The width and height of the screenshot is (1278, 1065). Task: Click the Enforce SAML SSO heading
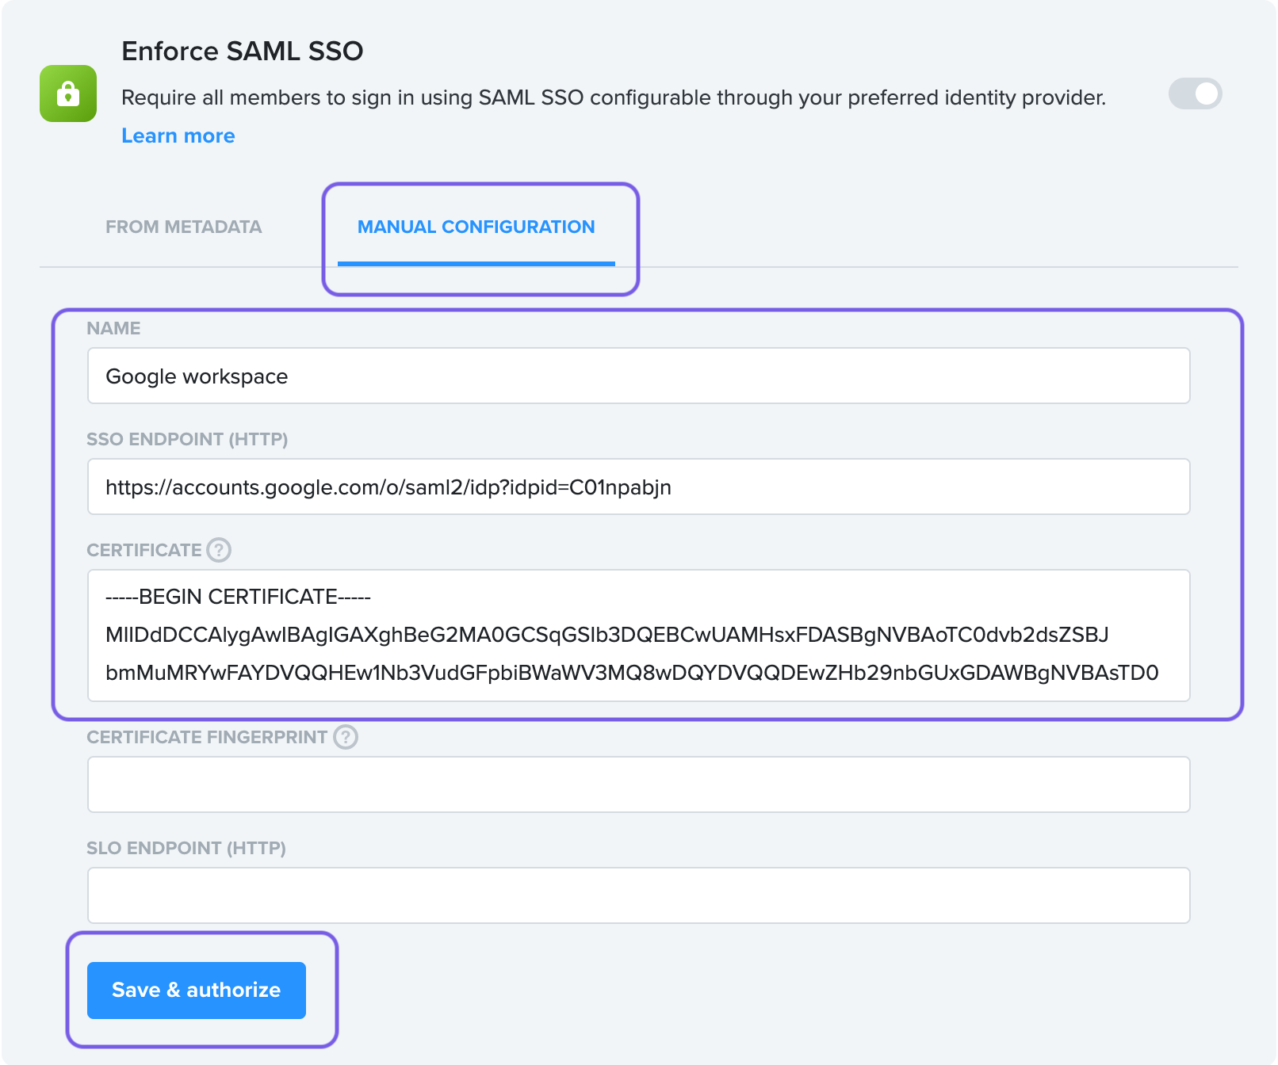pos(243,51)
